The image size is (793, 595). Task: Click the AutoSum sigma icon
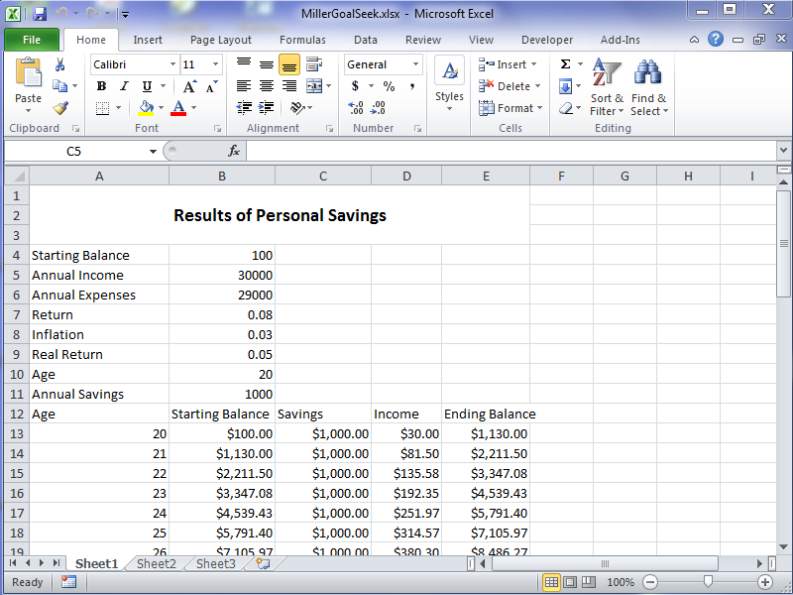coord(565,64)
